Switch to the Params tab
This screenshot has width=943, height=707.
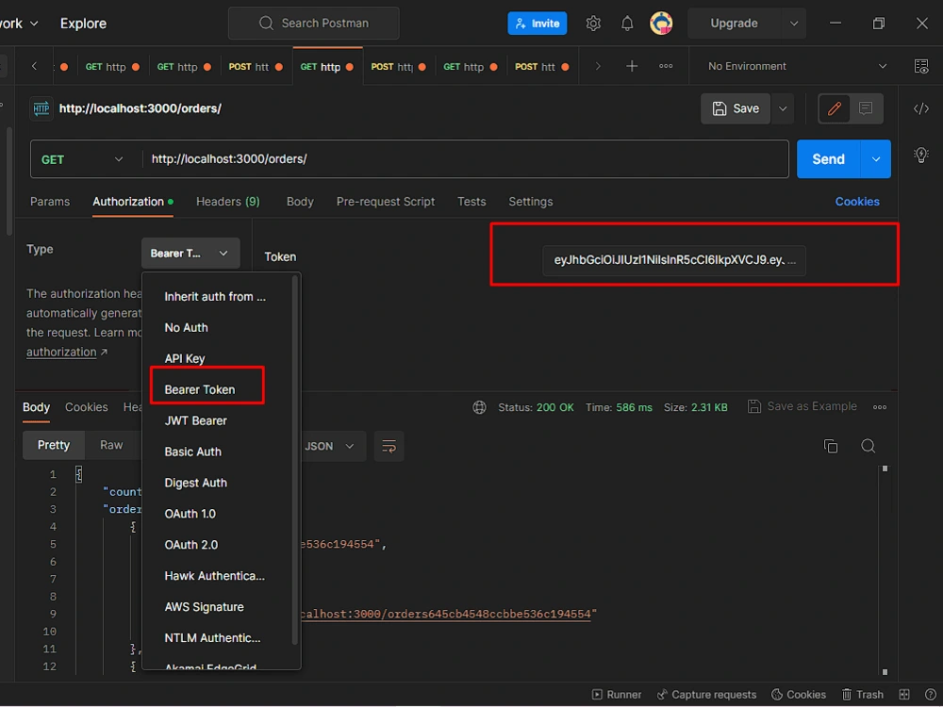[x=50, y=202]
